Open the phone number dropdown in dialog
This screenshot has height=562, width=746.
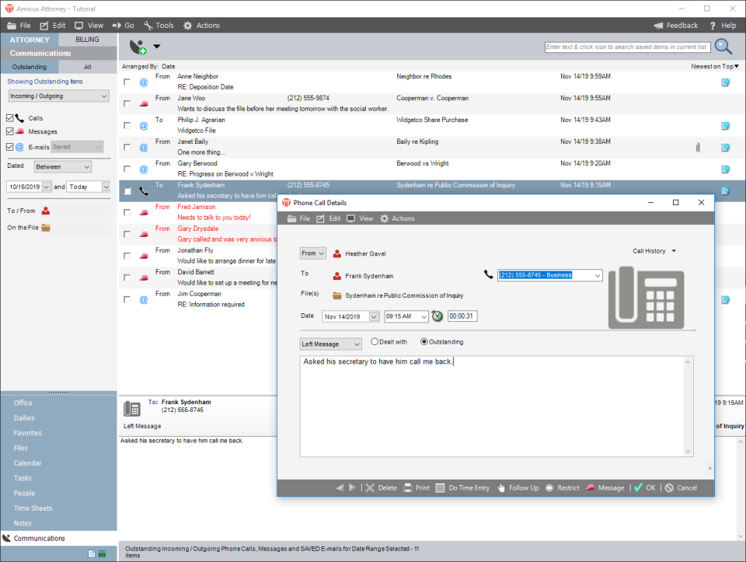tap(598, 275)
